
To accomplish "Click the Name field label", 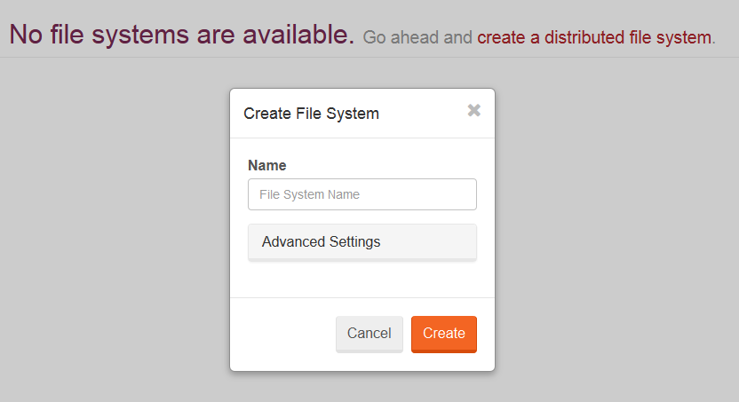I will [266, 165].
